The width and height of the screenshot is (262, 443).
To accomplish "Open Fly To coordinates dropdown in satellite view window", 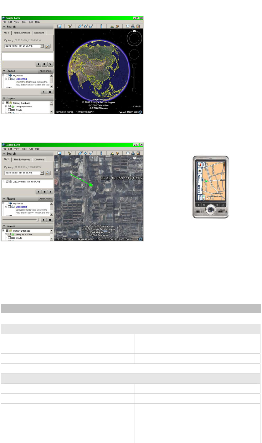I will pyautogui.click(x=42, y=173).
